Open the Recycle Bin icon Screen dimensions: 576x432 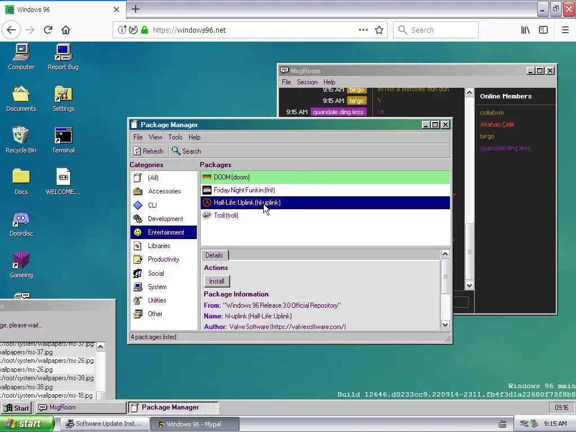[21, 140]
